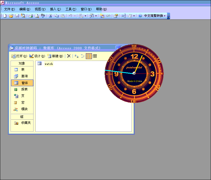The image size is (211, 180).
Task: Click the 桌面时钟源码 database window title bar
Action: point(62,48)
